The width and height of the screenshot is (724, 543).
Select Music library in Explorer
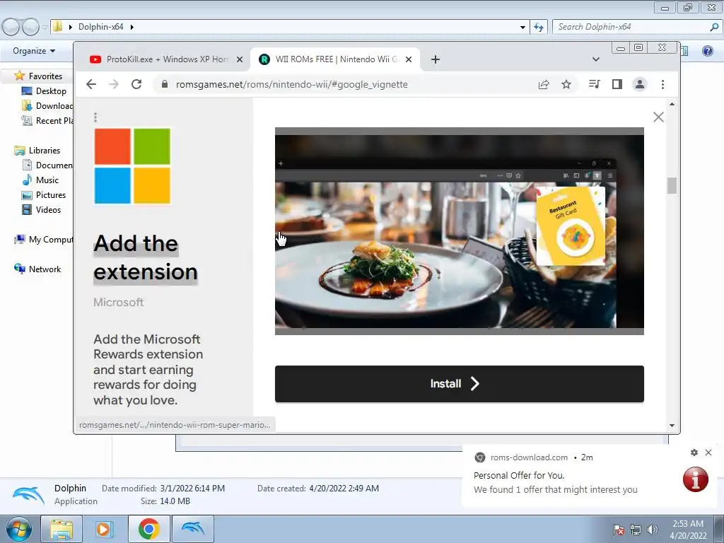click(40, 180)
